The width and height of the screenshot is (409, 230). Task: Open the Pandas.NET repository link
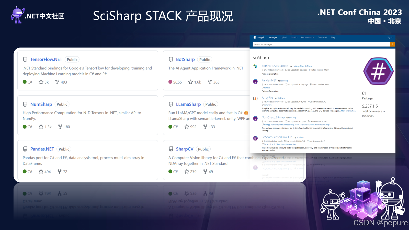click(42, 149)
